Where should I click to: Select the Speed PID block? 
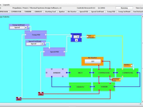[54, 52]
